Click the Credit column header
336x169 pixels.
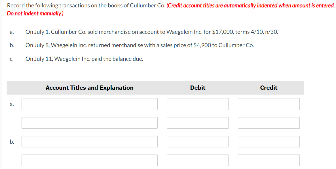(269, 88)
